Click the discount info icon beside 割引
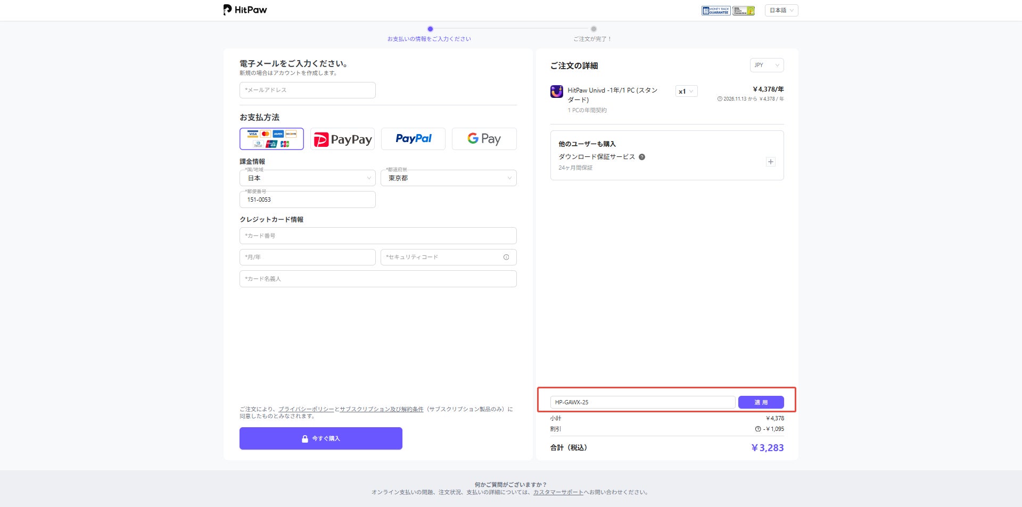Screen dimensions: 1022x507 click(758, 429)
